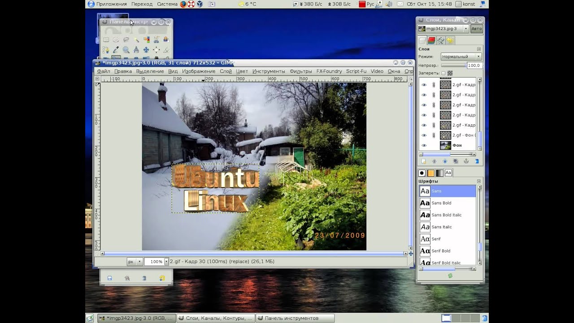The width and height of the screenshot is (574, 323).
Task: Toggle chain link on 2.gif - Фон layer
Action: point(434,135)
